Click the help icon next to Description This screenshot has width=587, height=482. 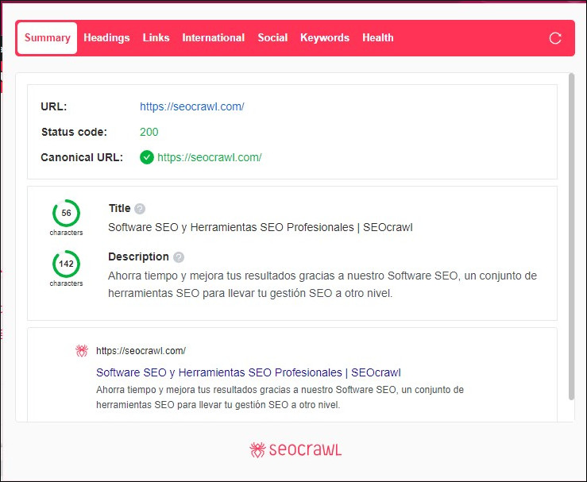(x=179, y=257)
